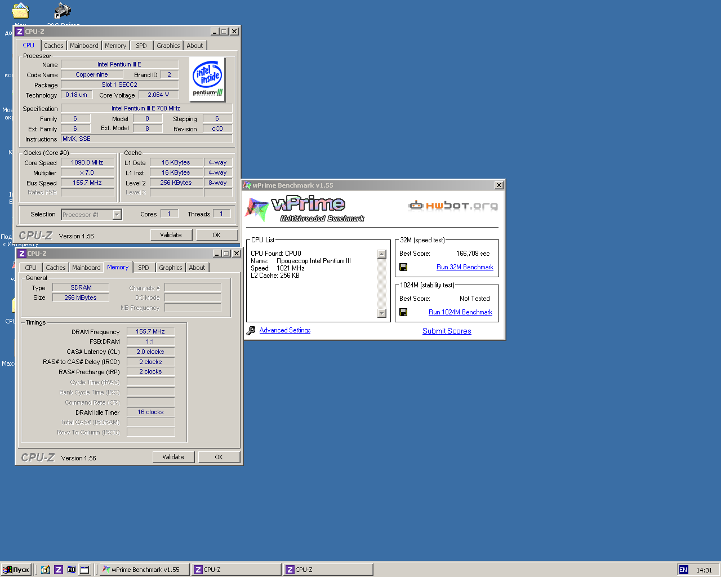The height and width of the screenshot is (577, 721).
Task: Click the DRAM Frequency 155.7 MHz field
Action: (x=150, y=331)
